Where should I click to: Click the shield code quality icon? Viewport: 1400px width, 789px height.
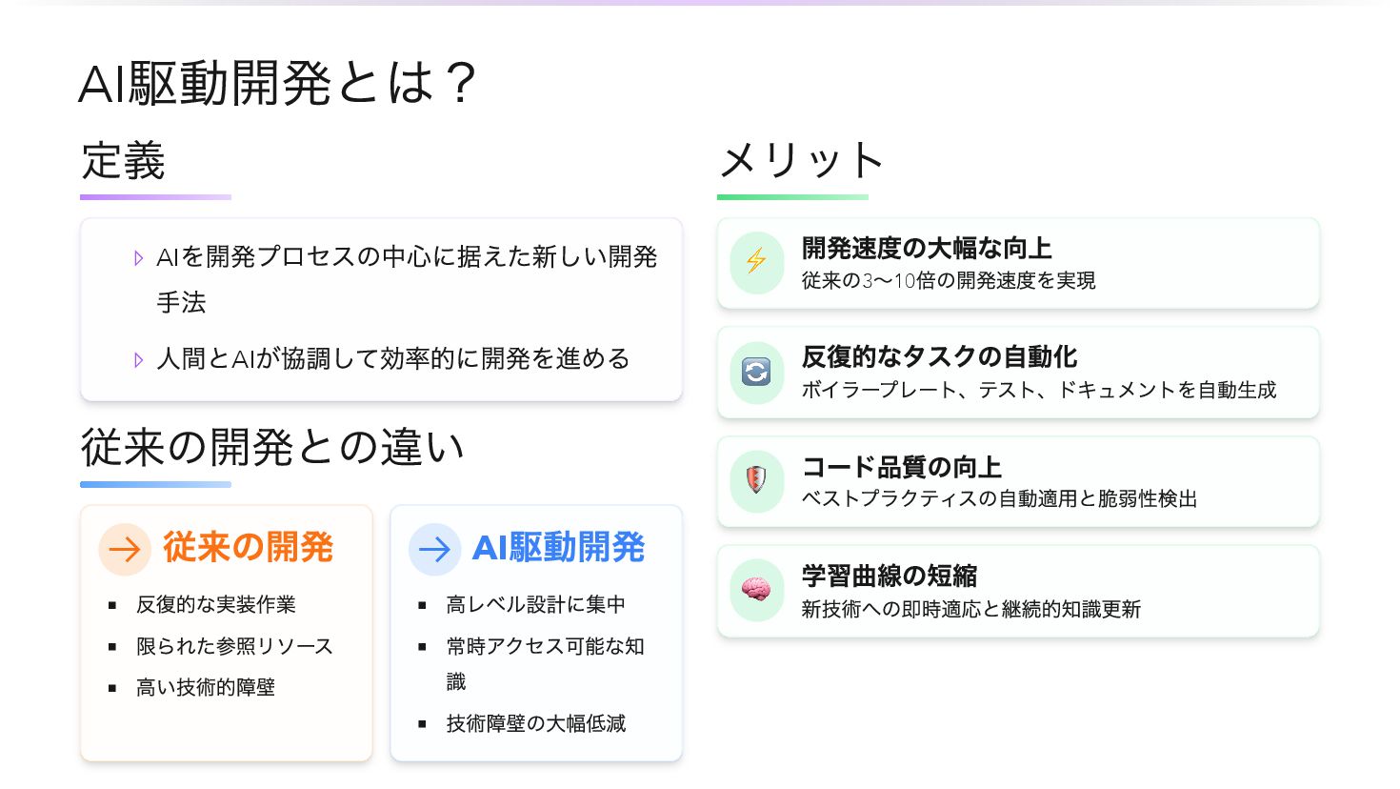[756, 480]
